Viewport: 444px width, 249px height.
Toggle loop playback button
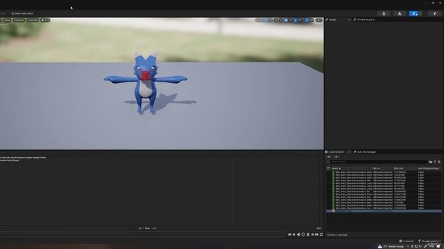tap(321, 234)
